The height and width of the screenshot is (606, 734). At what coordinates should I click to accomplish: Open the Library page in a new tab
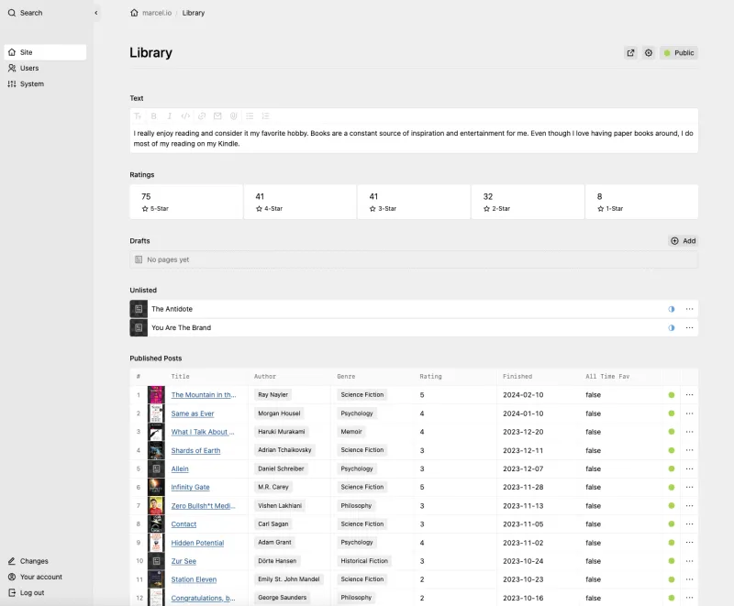click(630, 52)
